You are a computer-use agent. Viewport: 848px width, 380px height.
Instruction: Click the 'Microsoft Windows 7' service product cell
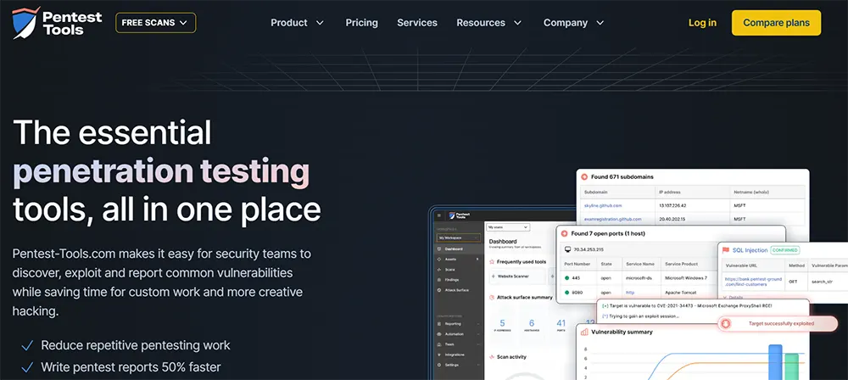point(686,278)
